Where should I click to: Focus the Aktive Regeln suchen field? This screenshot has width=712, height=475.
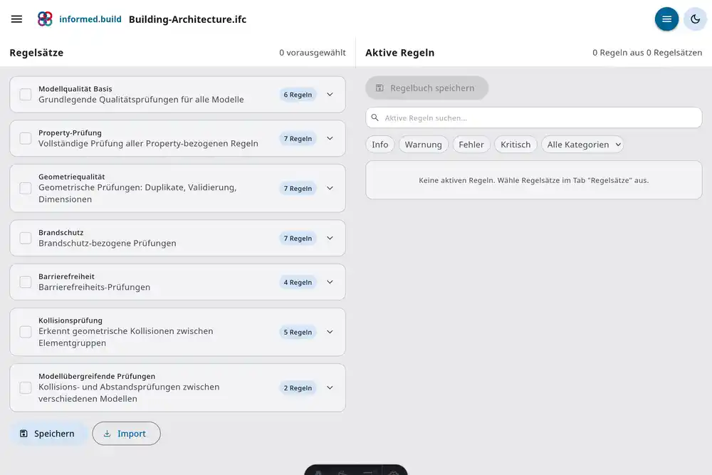coord(533,118)
